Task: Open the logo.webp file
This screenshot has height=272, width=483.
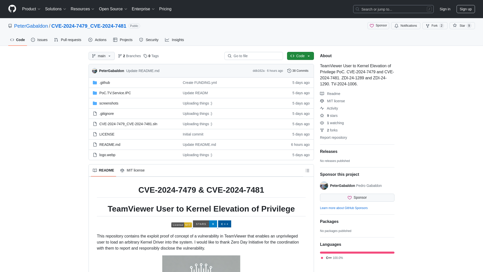Action: coord(107,155)
